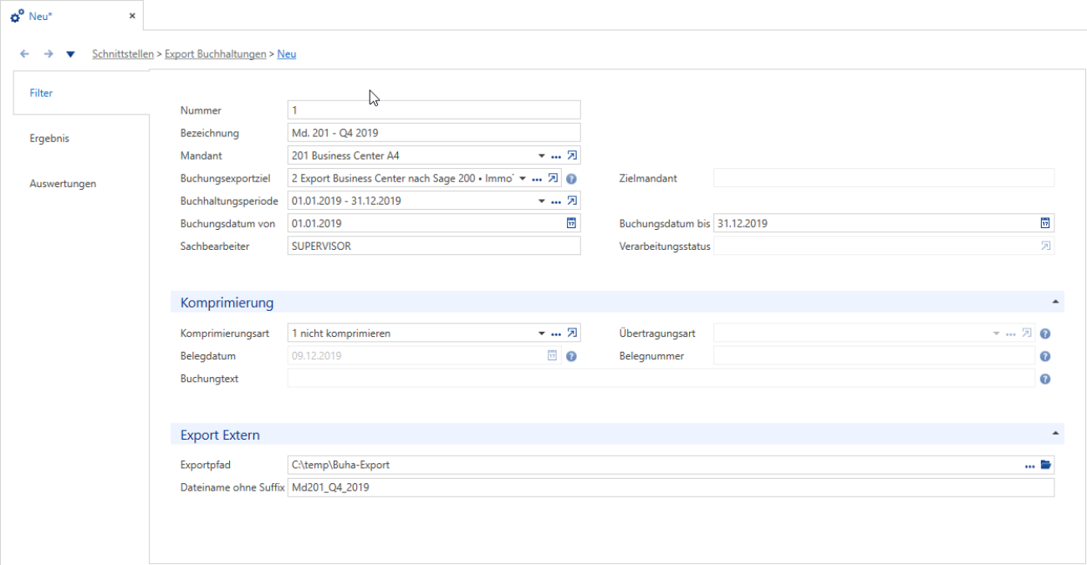Expand the Buchhaltungsperiode dropdown
The height and width of the screenshot is (565, 1087).
click(541, 201)
